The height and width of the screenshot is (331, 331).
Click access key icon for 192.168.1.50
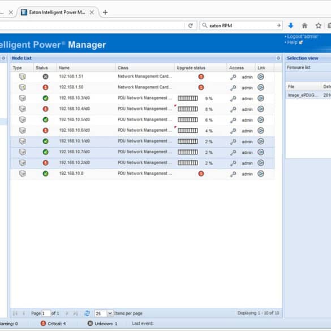click(x=233, y=88)
